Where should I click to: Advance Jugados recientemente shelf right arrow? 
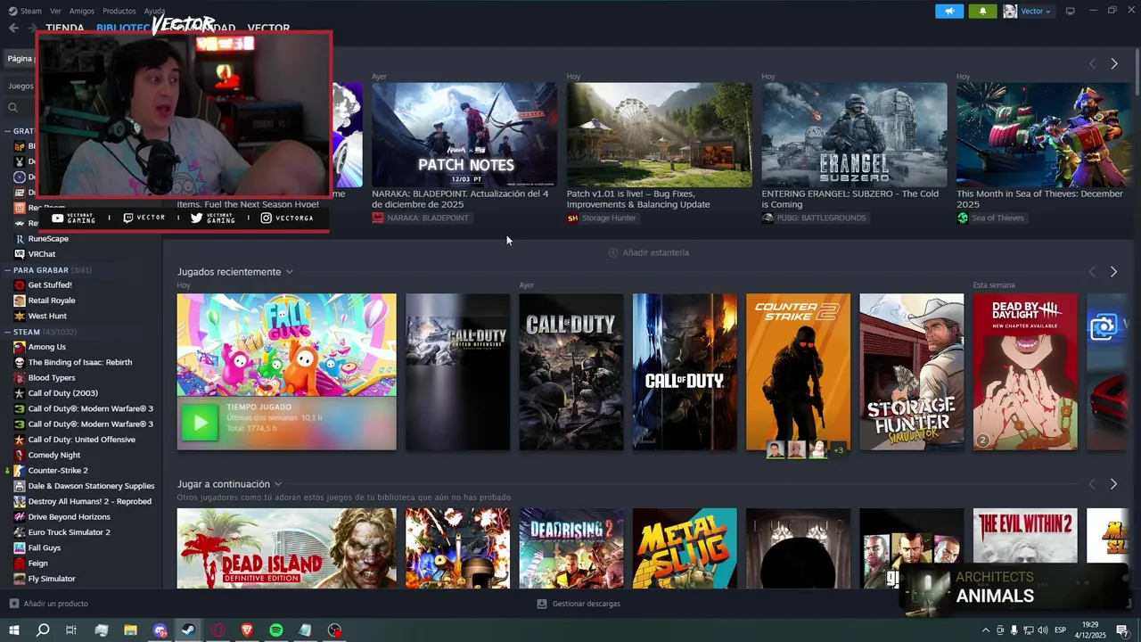(x=1113, y=272)
